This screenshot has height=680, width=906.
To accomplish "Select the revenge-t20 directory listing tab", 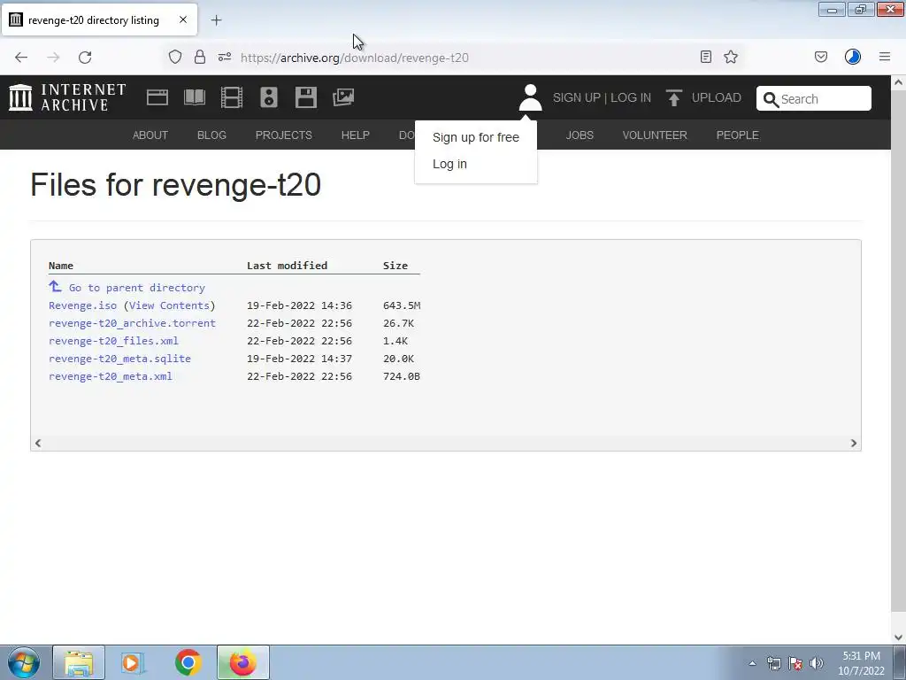I will click(x=99, y=19).
